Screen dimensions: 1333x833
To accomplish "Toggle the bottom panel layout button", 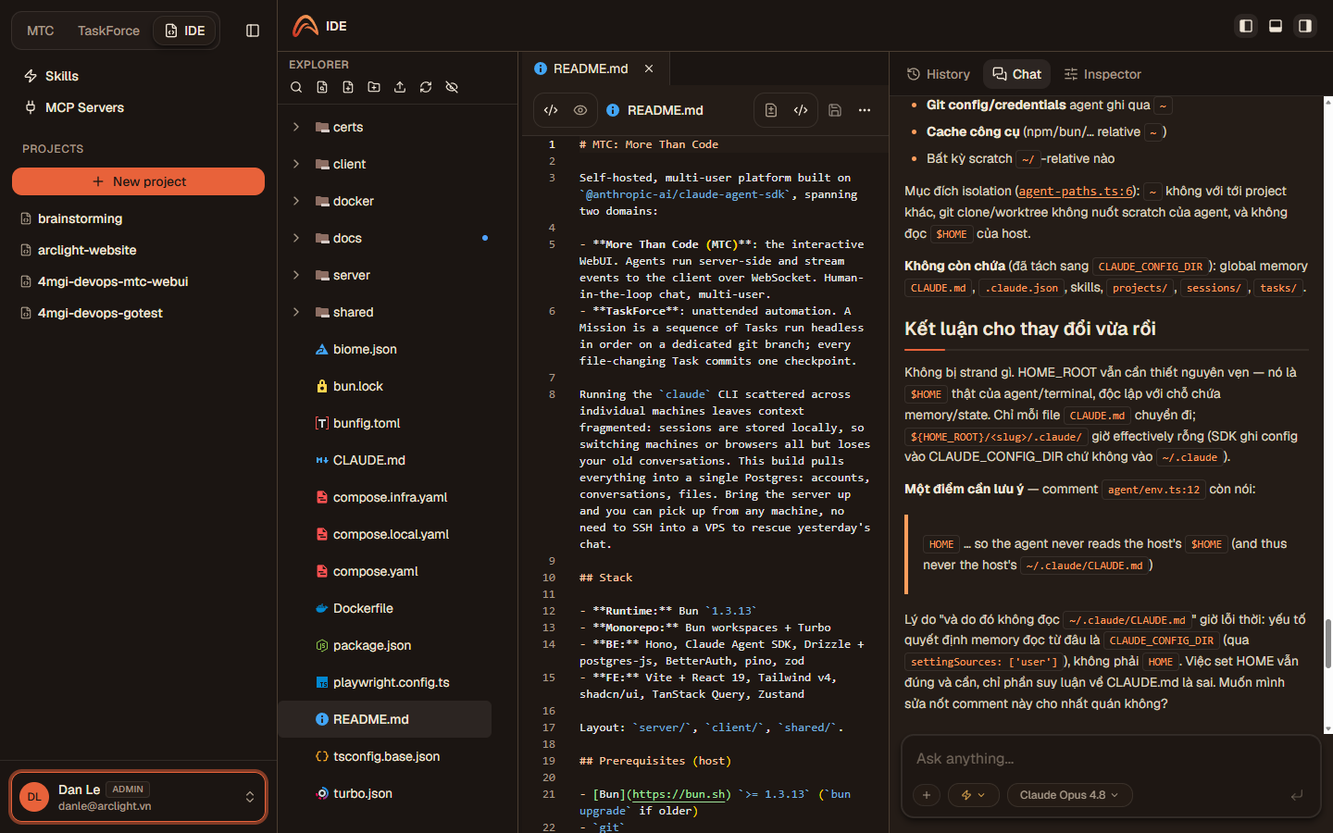I will pos(1276,26).
